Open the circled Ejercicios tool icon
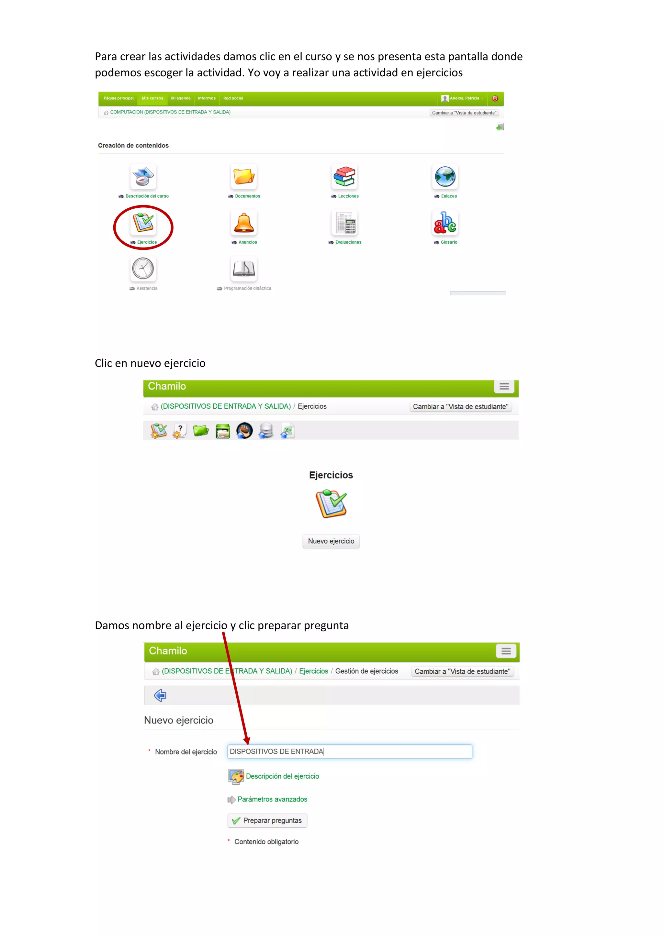The height and width of the screenshot is (937, 663). click(x=143, y=223)
